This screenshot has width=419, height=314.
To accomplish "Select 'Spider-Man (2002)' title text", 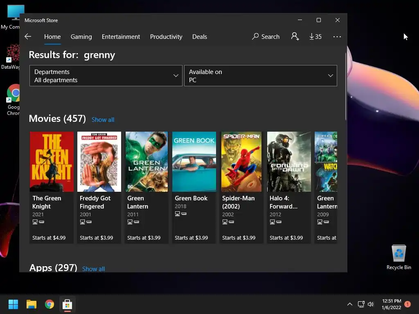I will coord(239,202).
